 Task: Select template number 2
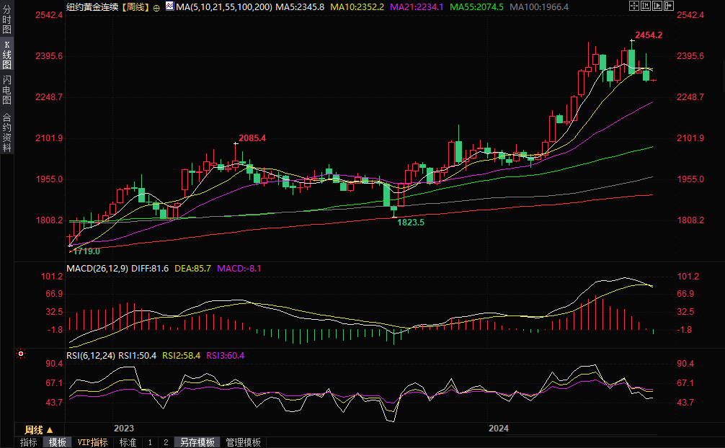coord(166,442)
